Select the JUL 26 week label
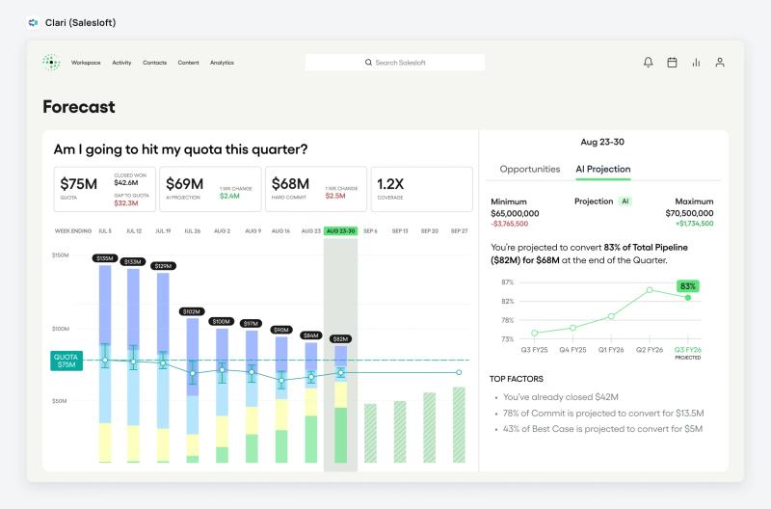The width and height of the screenshot is (771, 509). (192, 231)
